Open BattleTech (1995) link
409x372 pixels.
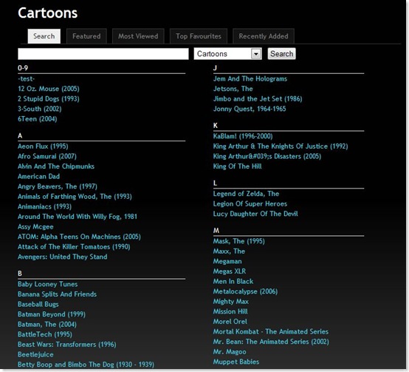point(45,334)
